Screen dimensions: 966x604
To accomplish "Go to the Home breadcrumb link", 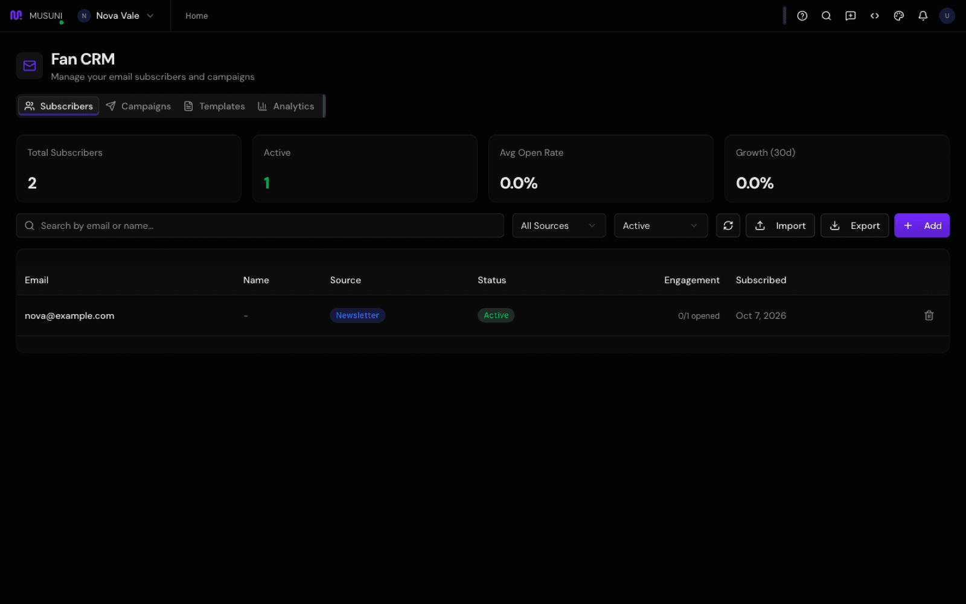I will tap(197, 16).
